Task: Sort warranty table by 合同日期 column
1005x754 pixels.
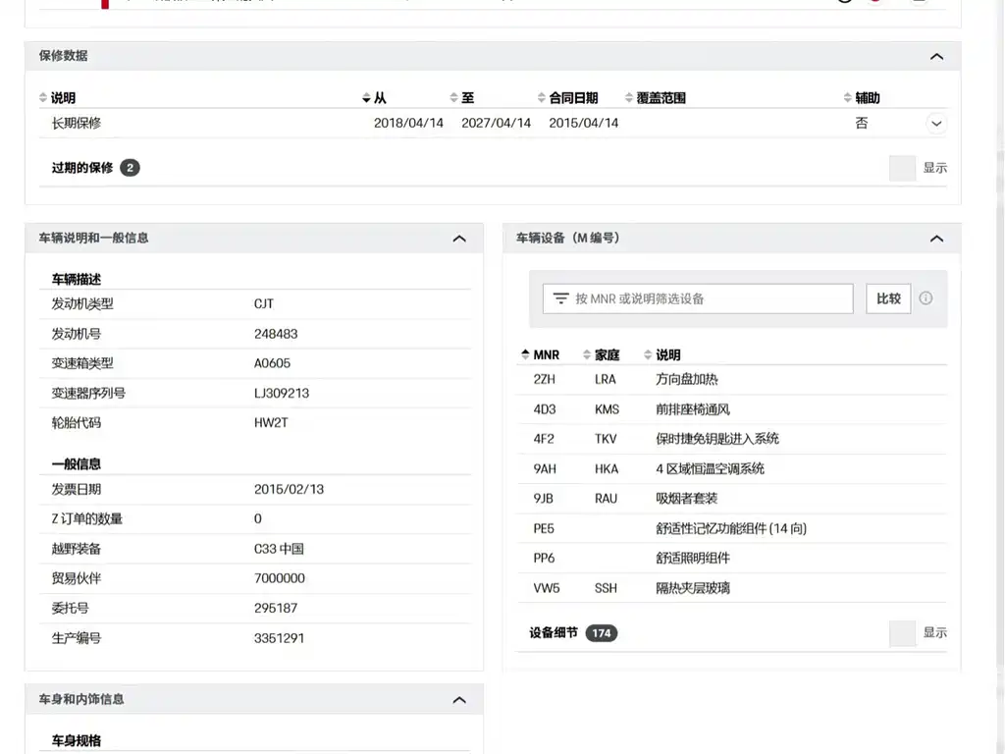Action: pyautogui.click(x=568, y=97)
